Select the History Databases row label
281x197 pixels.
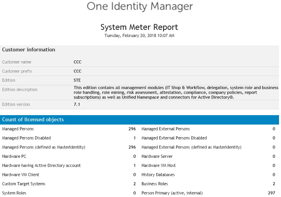coord(158,175)
